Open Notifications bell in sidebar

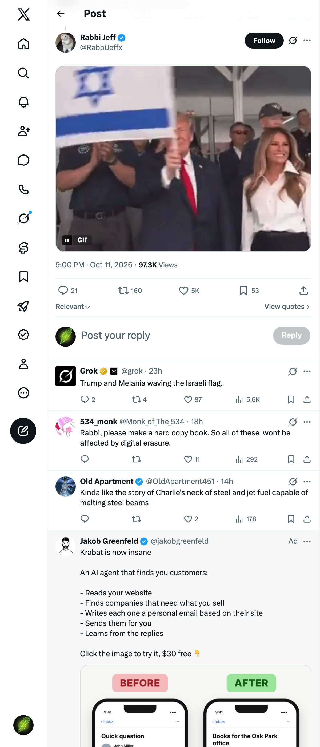(x=23, y=102)
